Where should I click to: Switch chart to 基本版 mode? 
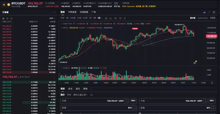pyautogui.click(x=193, y=18)
